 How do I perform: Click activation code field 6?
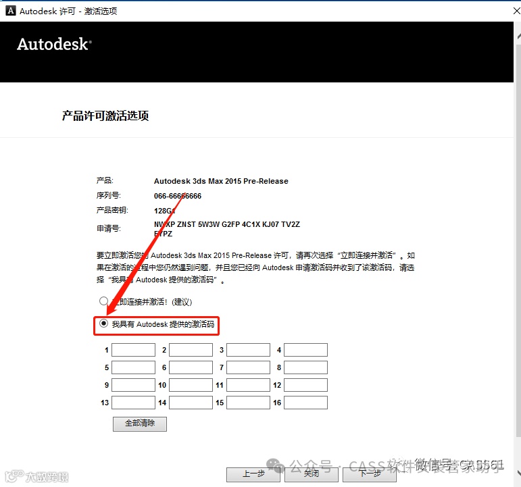[191, 367]
